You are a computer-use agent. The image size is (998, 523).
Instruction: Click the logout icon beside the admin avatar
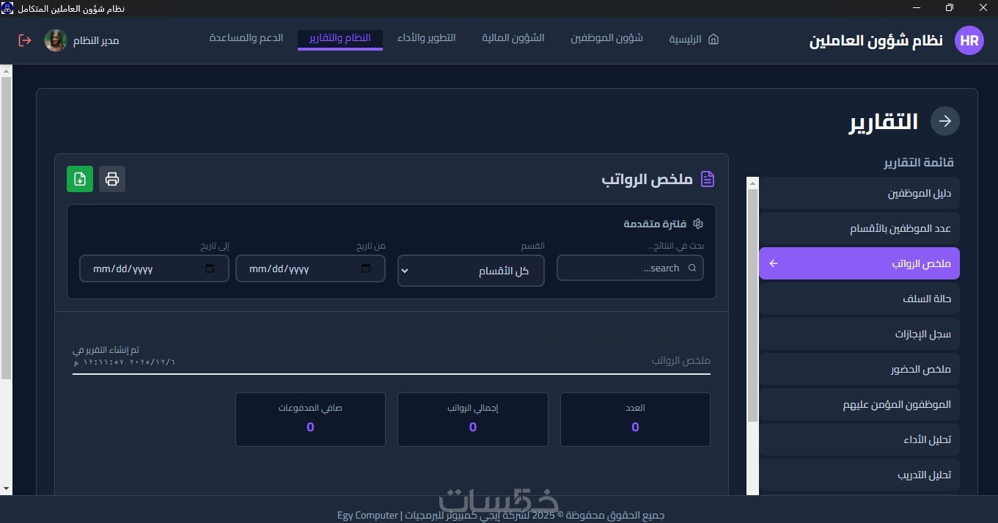[x=25, y=40]
